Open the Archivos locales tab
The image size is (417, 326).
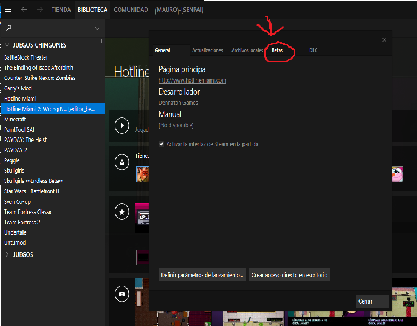(x=247, y=50)
